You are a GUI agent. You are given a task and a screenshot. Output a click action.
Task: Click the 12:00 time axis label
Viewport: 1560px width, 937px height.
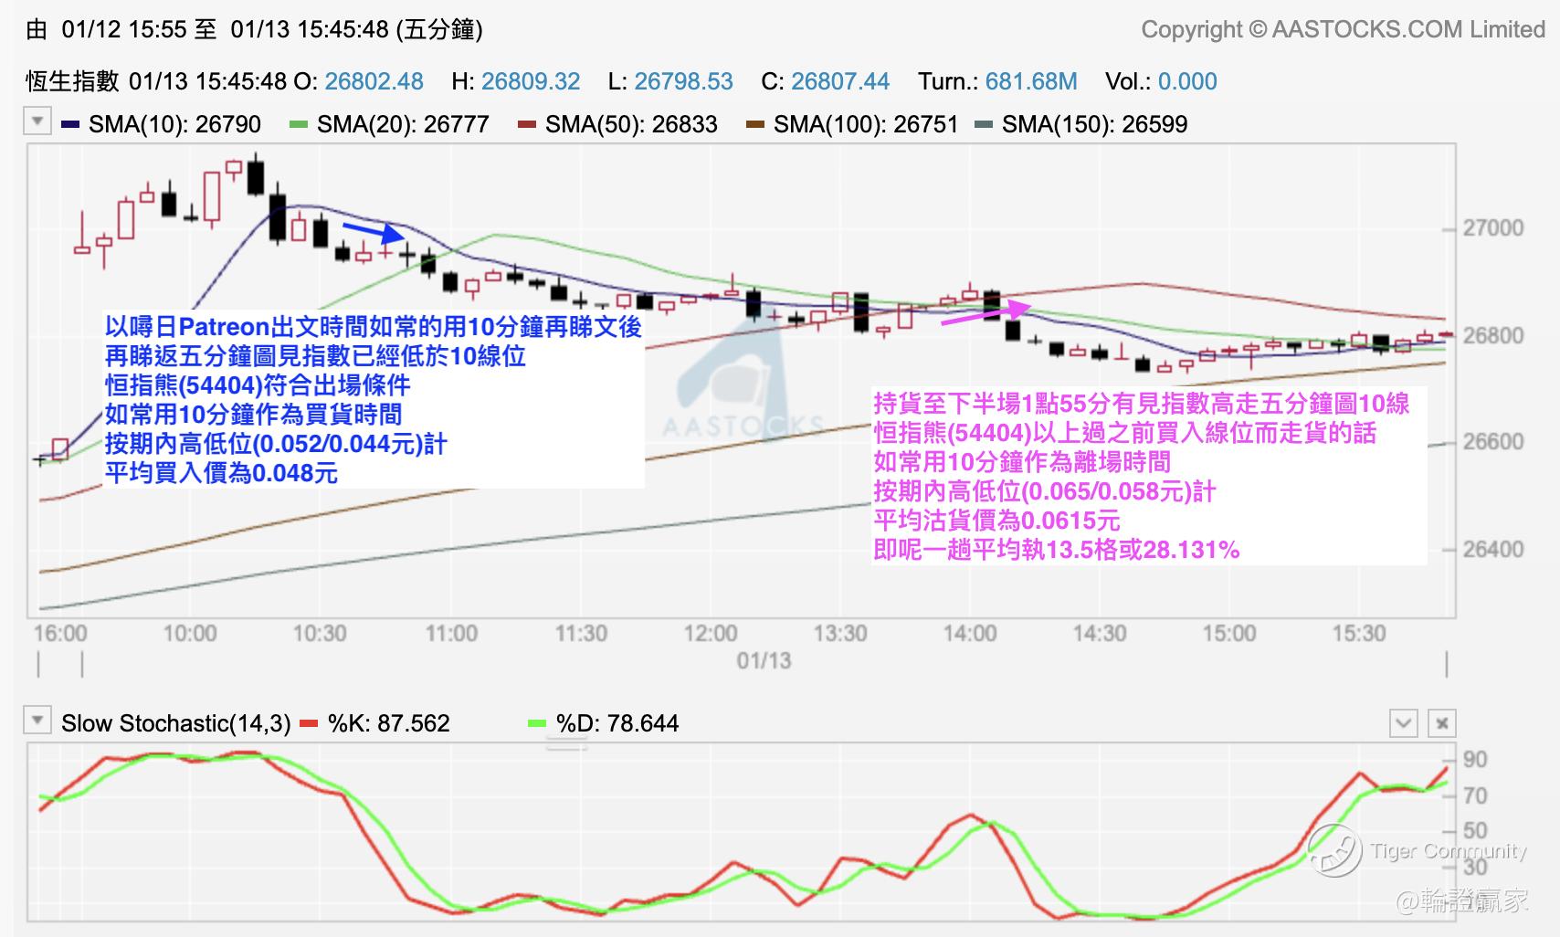click(711, 633)
